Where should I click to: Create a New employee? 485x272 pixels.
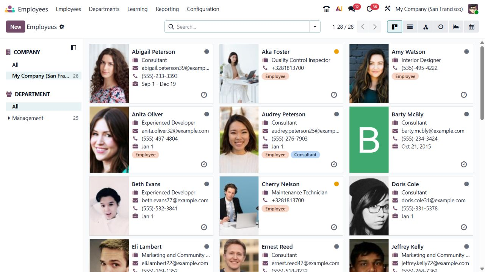[16, 27]
